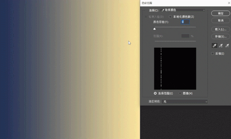Click the 范围 slider track
Viewport: 231px width, 139px height.
(175, 41)
